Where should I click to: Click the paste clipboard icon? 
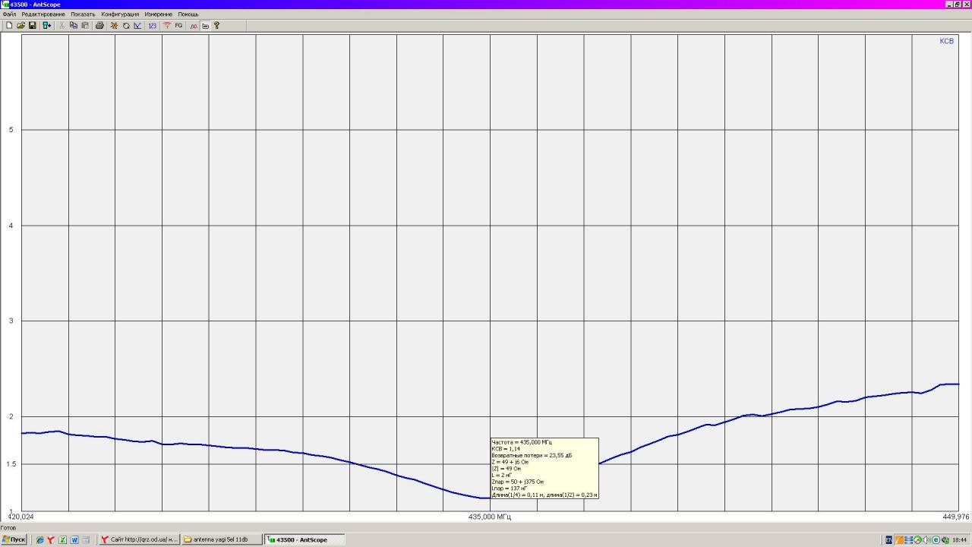point(85,25)
